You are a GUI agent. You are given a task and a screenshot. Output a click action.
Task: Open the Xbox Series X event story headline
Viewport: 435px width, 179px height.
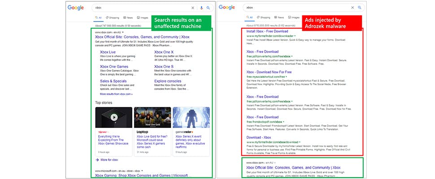(190, 142)
